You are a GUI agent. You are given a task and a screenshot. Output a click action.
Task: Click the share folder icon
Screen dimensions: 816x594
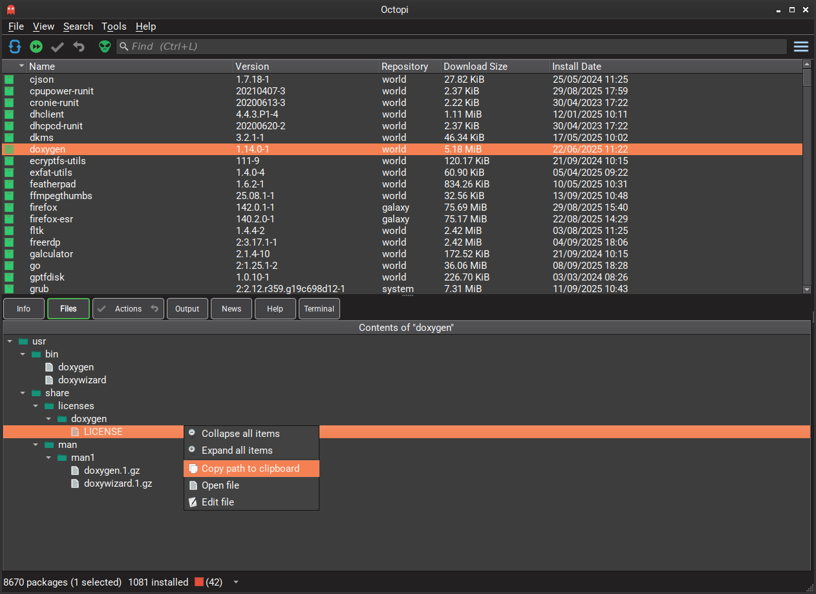click(x=36, y=393)
